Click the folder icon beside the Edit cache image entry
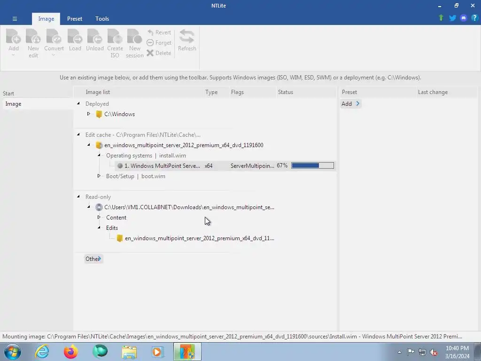 click(99, 145)
